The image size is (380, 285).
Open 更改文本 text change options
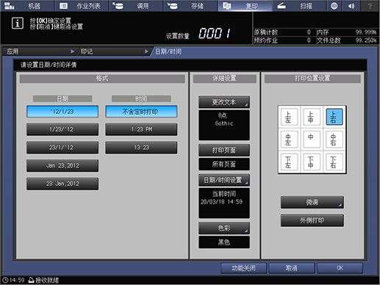tap(224, 102)
